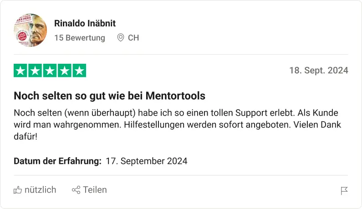Click the country code CH

click(133, 38)
